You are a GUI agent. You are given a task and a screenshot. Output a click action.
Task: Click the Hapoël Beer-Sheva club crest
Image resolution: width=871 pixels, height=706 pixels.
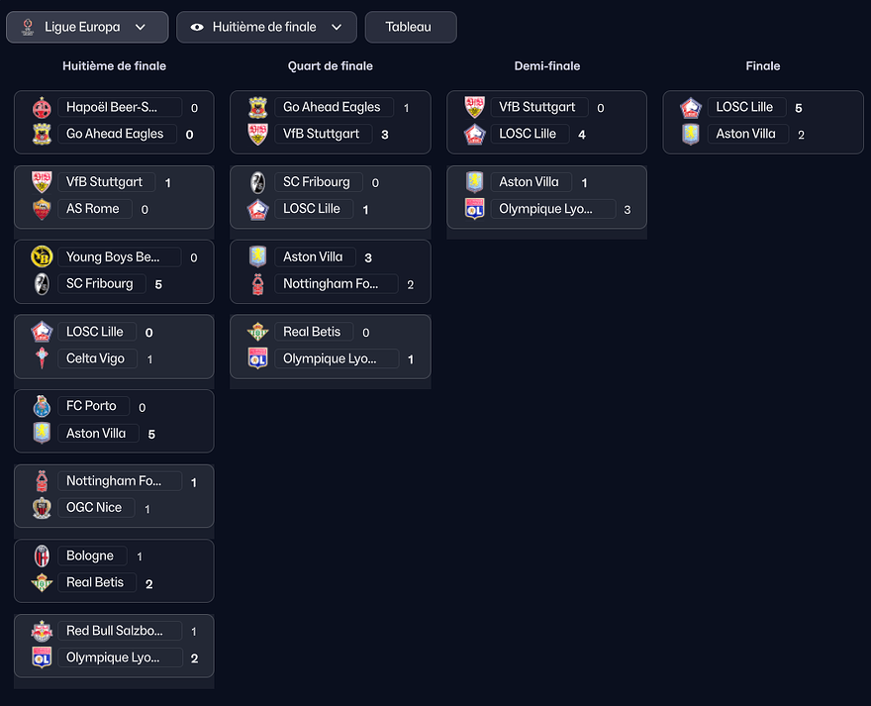click(x=42, y=108)
